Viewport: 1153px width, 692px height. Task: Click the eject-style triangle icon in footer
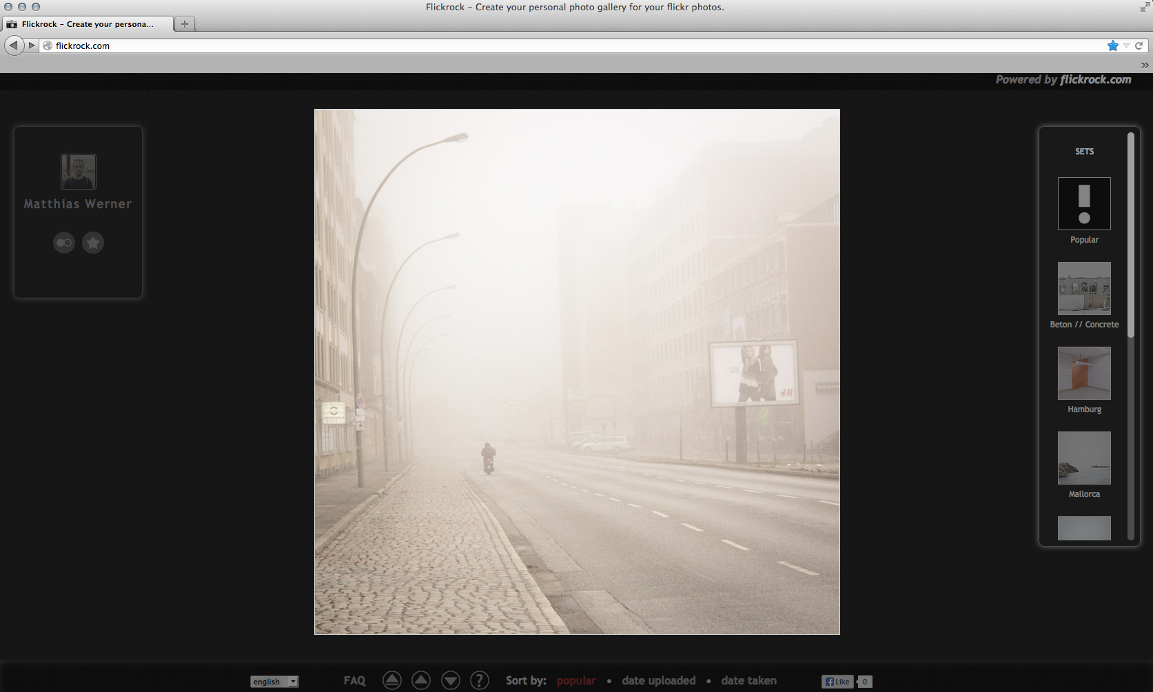391,680
